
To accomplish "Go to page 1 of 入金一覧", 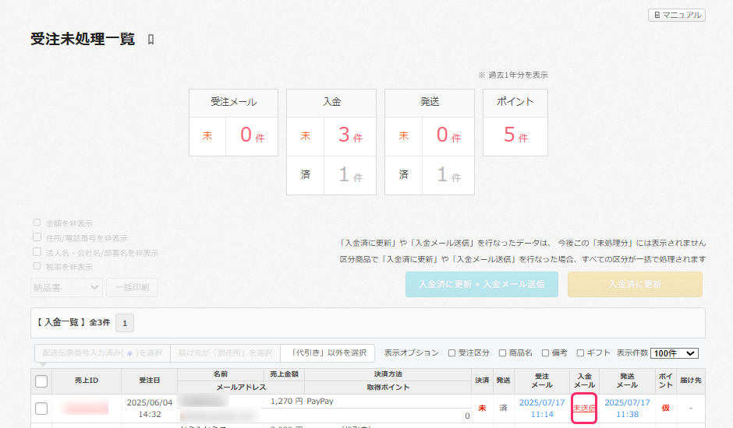I will point(125,322).
